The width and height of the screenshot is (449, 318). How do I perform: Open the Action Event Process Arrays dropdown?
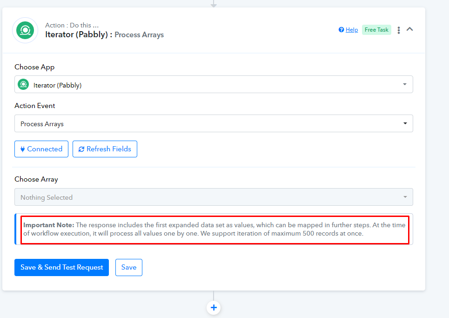tap(214, 123)
